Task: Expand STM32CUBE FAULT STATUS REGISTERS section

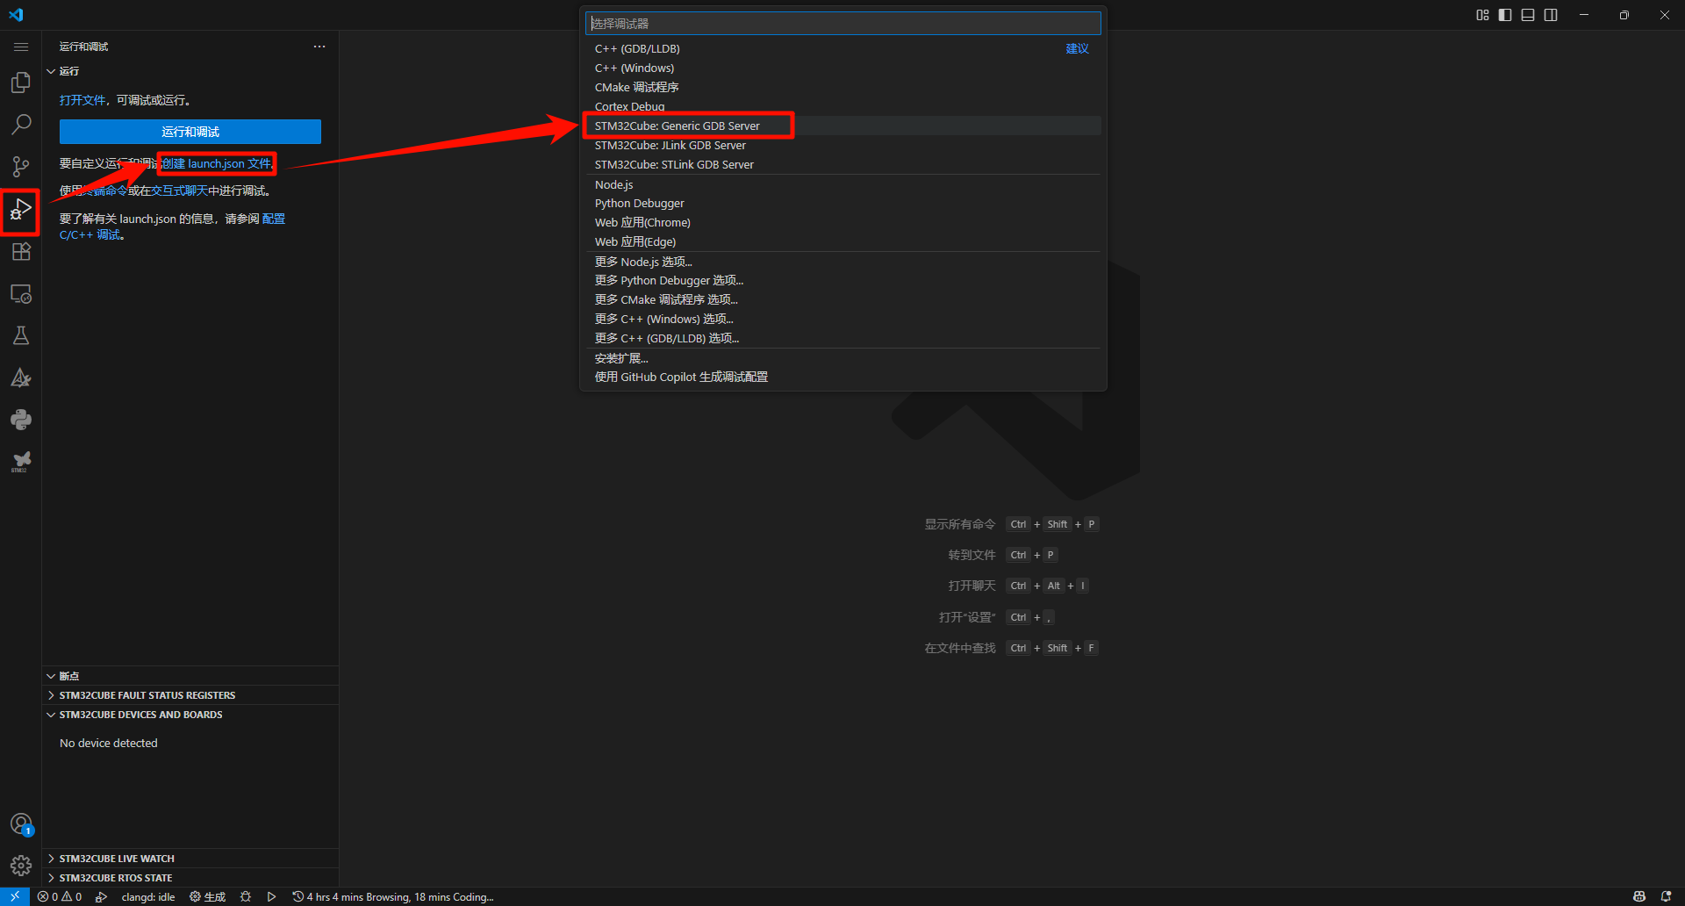Action: coord(190,695)
